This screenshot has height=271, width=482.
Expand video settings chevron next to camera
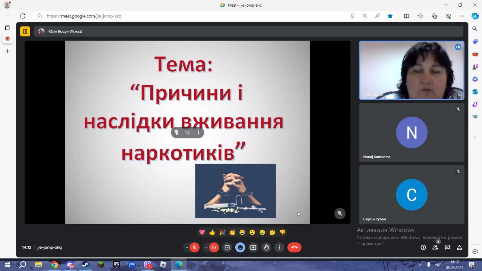206,248
